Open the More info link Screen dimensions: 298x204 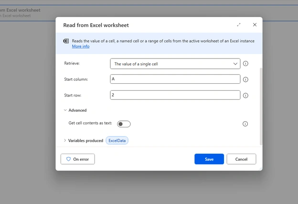81,47
